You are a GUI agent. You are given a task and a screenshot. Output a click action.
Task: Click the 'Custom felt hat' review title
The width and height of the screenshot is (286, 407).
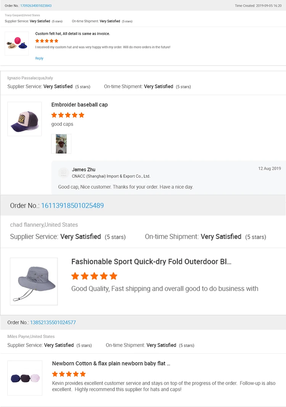(x=72, y=34)
